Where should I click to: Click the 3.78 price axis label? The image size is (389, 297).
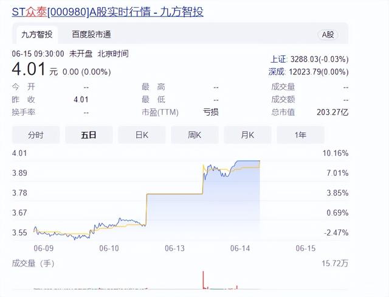19,193
